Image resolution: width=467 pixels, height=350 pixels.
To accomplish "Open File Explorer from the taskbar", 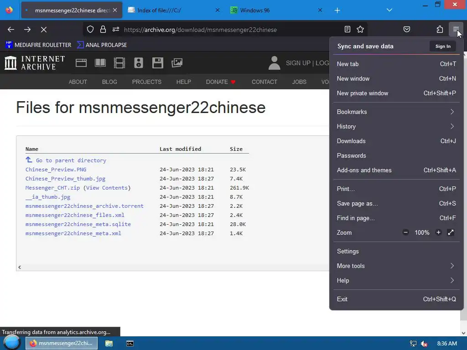I will pyautogui.click(x=109, y=344).
